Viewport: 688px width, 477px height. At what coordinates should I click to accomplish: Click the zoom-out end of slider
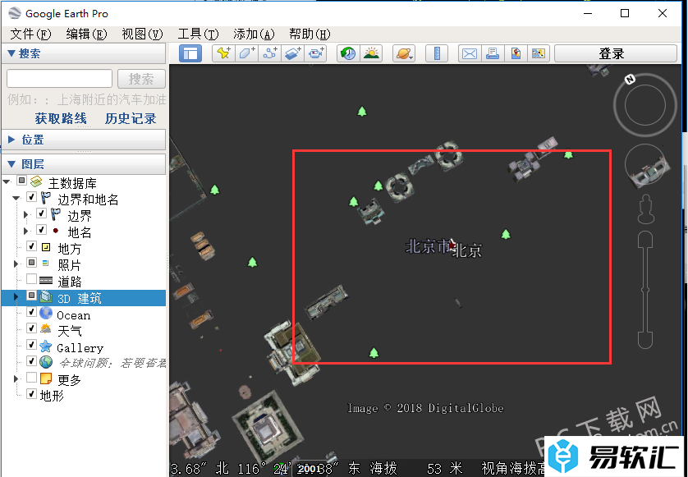click(645, 340)
